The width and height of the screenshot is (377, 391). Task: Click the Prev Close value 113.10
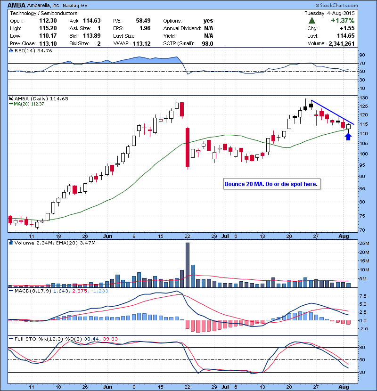[48, 44]
